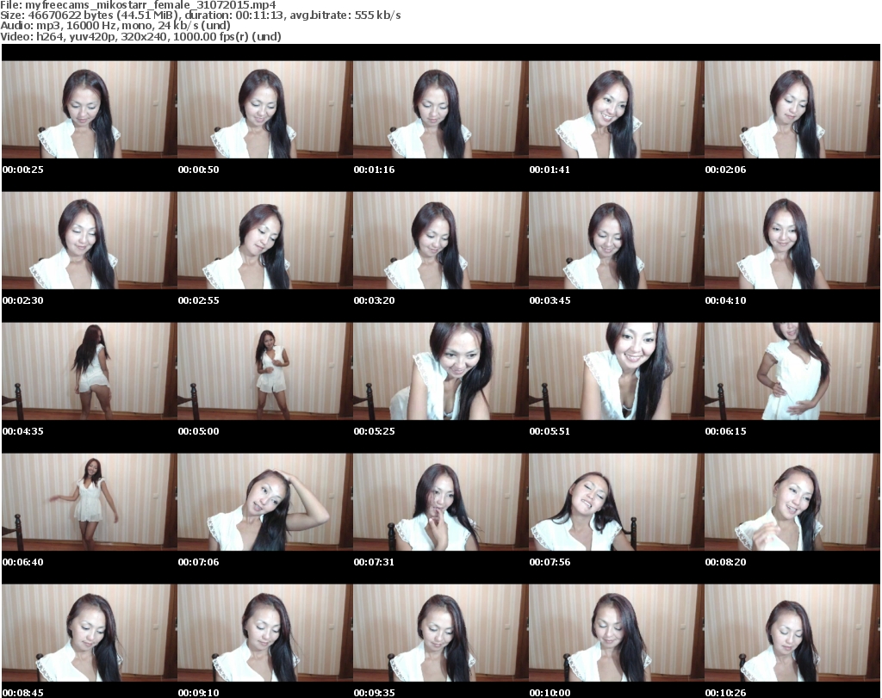
Task: Click the timestamp label 00:05:25
Action: coord(374,431)
